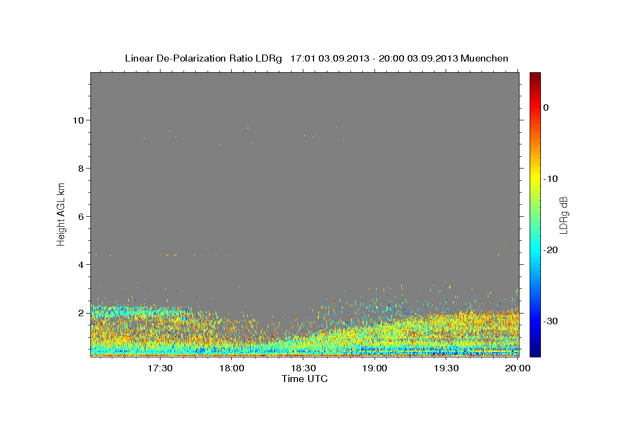Click the 17:30 time axis tick label

pyautogui.click(x=160, y=368)
